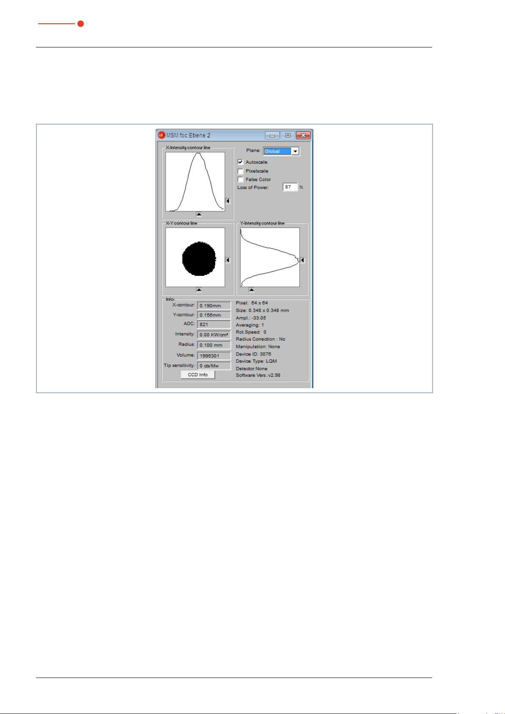Click the 'Detector:None' text
The image size is (505, 714).
252,369
